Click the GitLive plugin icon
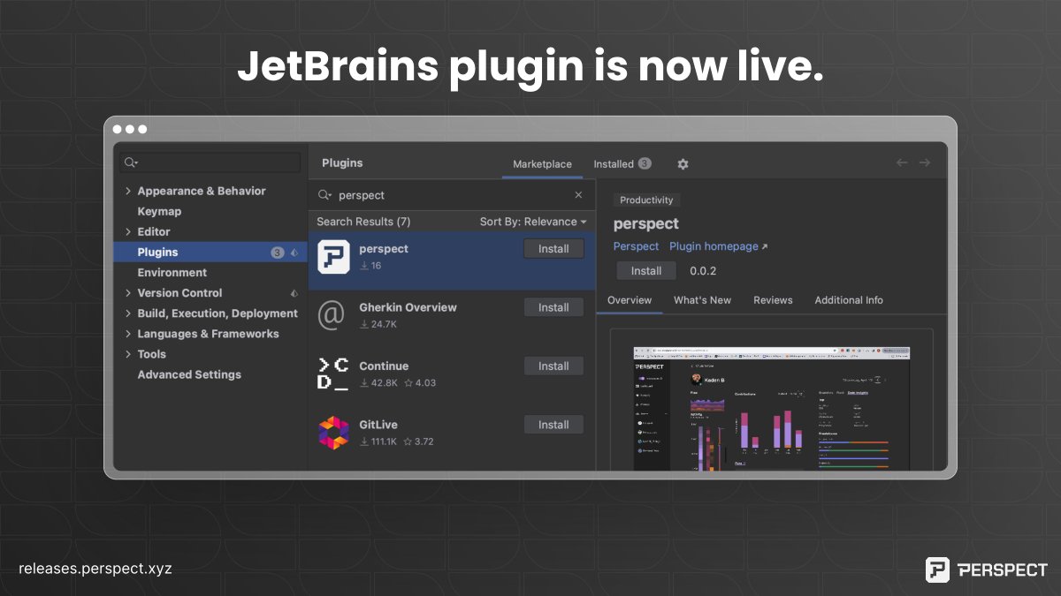Screen dimensions: 1061x596 pyautogui.click(x=333, y=433)
